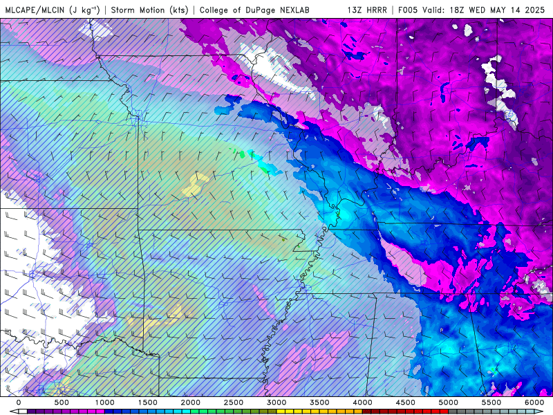Click the Storm Motion (kts) header label
This screenshot has width=553, height=415.
(149, 10)
